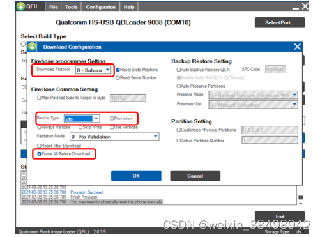Open the Help menu
The height and width of the screenshot is (237, 320).
(x=129, y=7)
